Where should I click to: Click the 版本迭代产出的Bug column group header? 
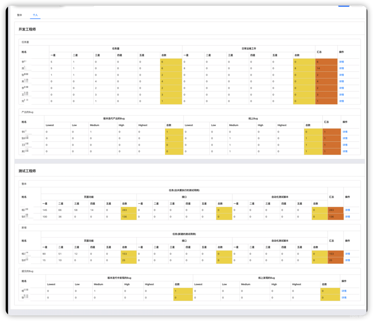pos(114,119)
